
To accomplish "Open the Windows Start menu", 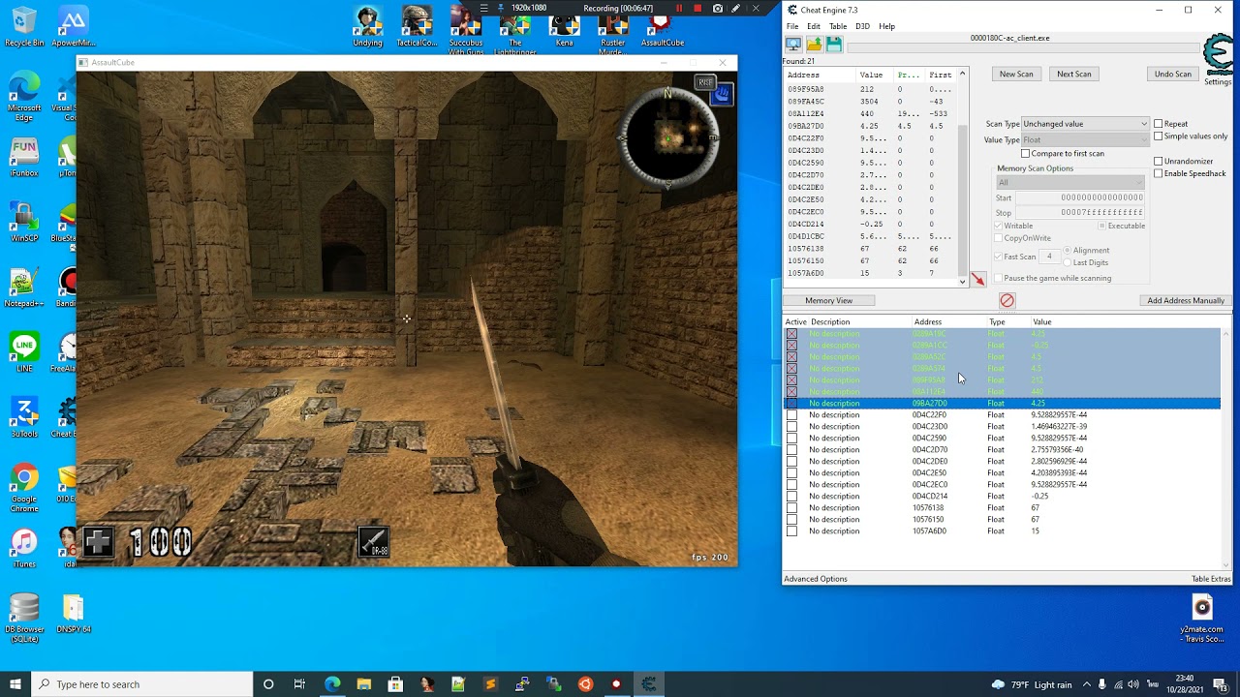I will pos(15,684).
